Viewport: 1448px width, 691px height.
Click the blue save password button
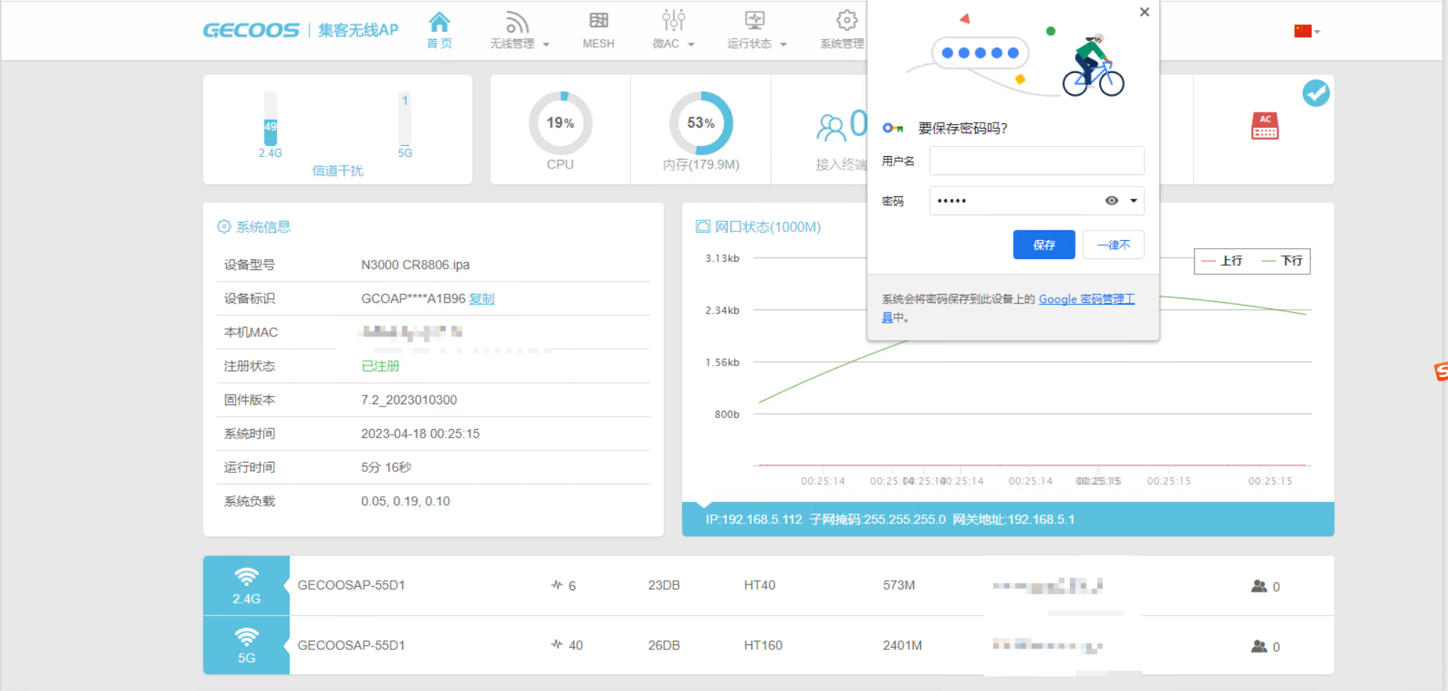coord(1044,245)
